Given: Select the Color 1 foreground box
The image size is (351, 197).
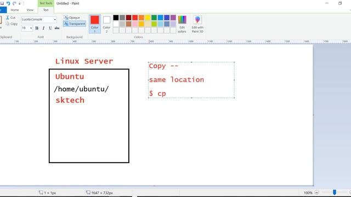Looking at the screenshot, I should click(x=95, y=24).
